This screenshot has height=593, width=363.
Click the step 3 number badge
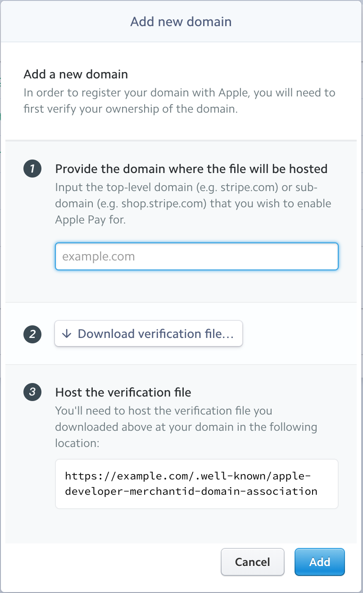32,392
